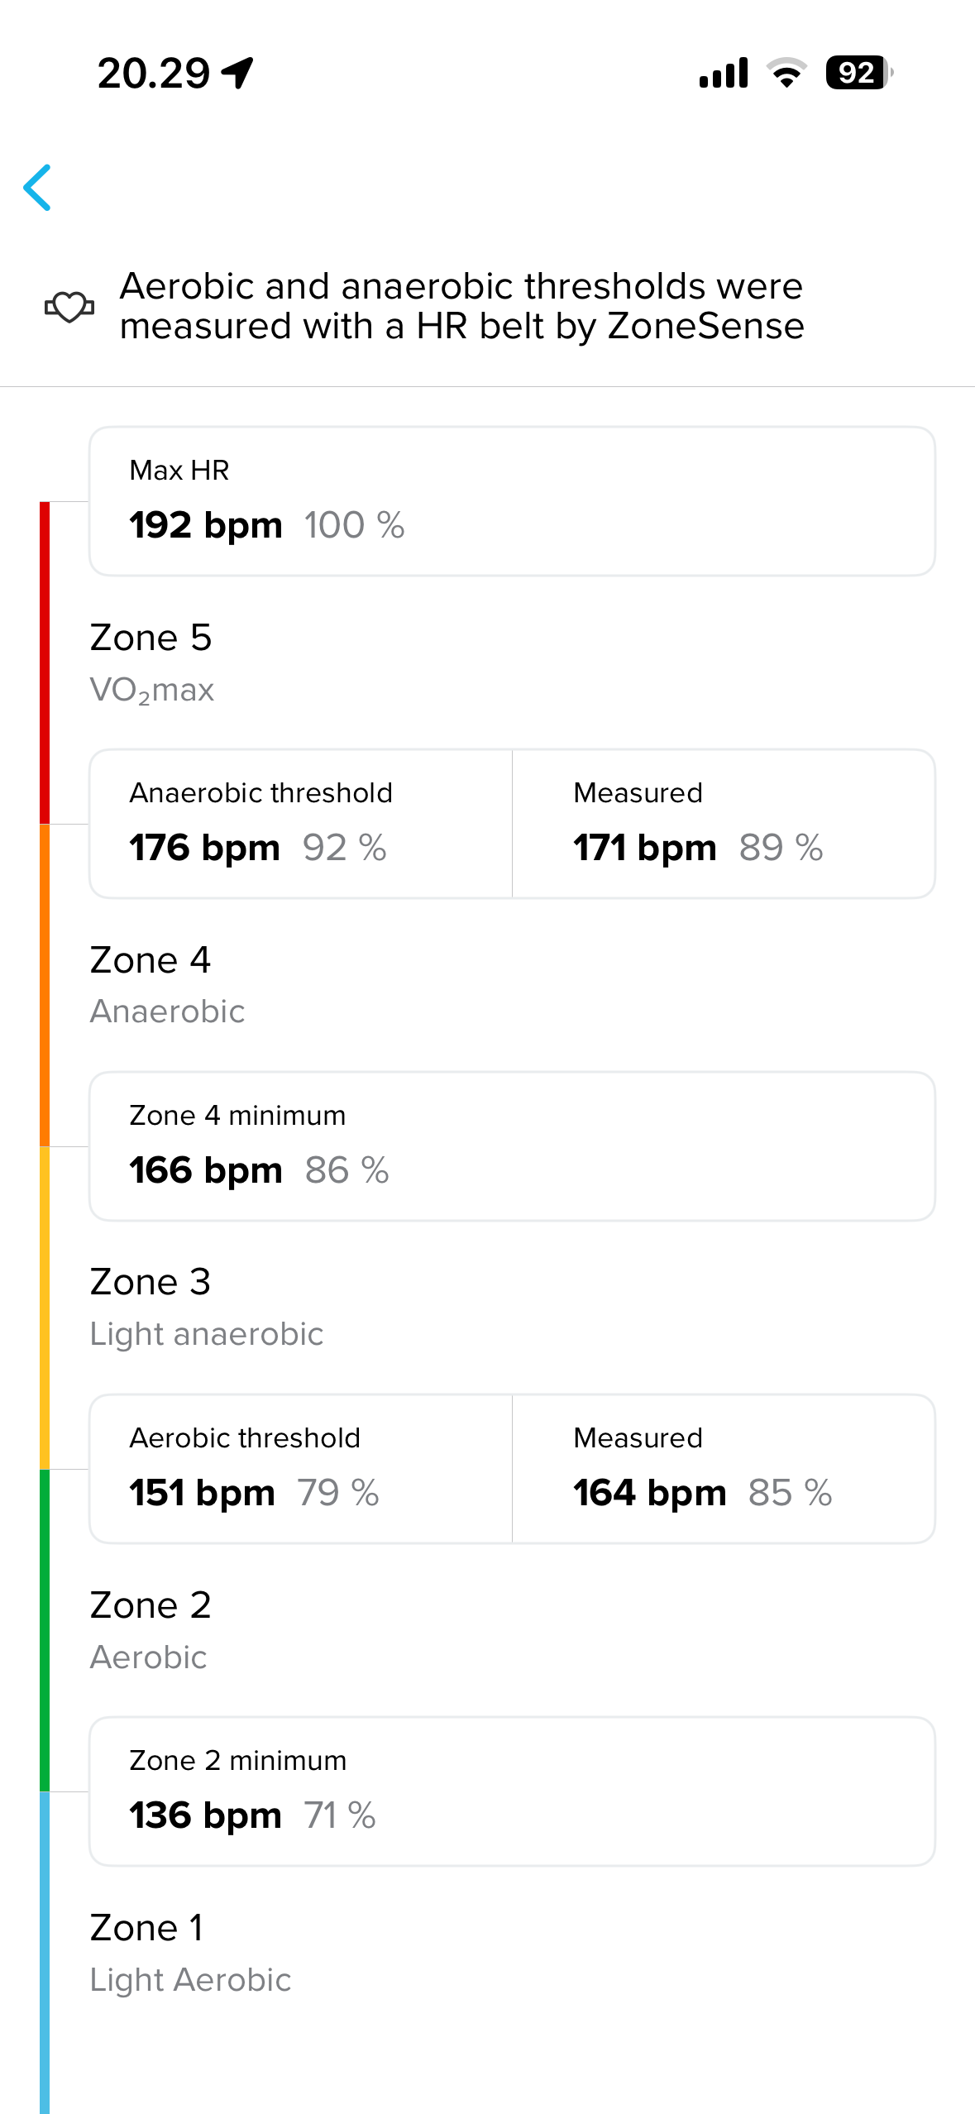Select the Measured 164 bpm aerobic value

coord(724,1469)
